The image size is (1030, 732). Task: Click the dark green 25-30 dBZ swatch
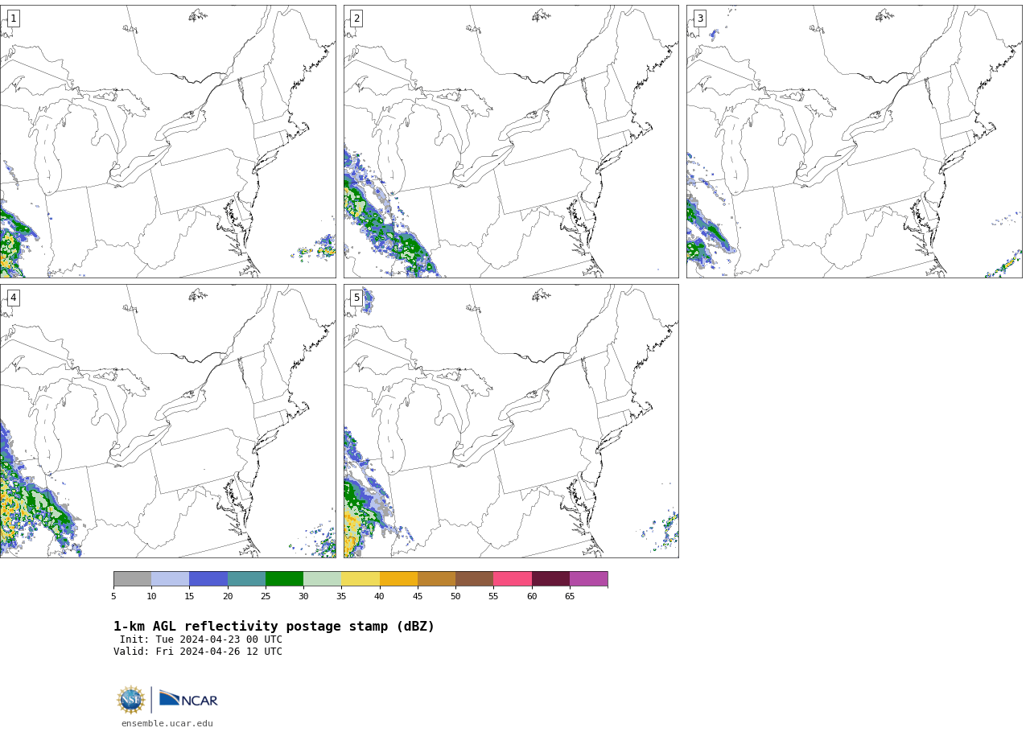point(284,579)
